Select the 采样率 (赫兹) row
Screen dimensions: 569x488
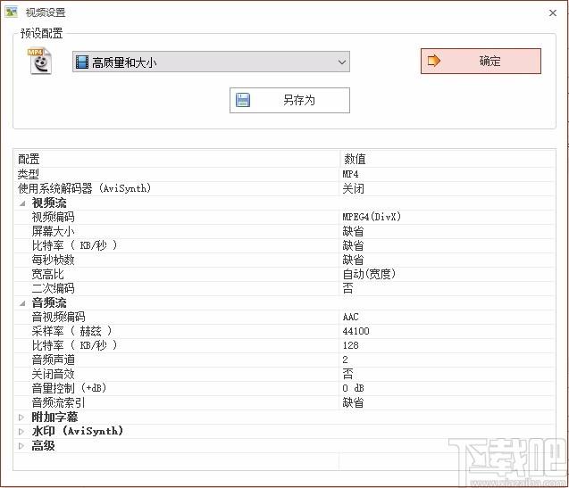click(285, 331)
